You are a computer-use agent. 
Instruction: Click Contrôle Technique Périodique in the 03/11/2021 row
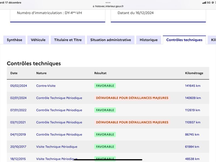click(x=59, y=122)
